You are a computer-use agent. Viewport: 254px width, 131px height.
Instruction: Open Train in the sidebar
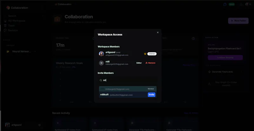(x=11, y=26)
